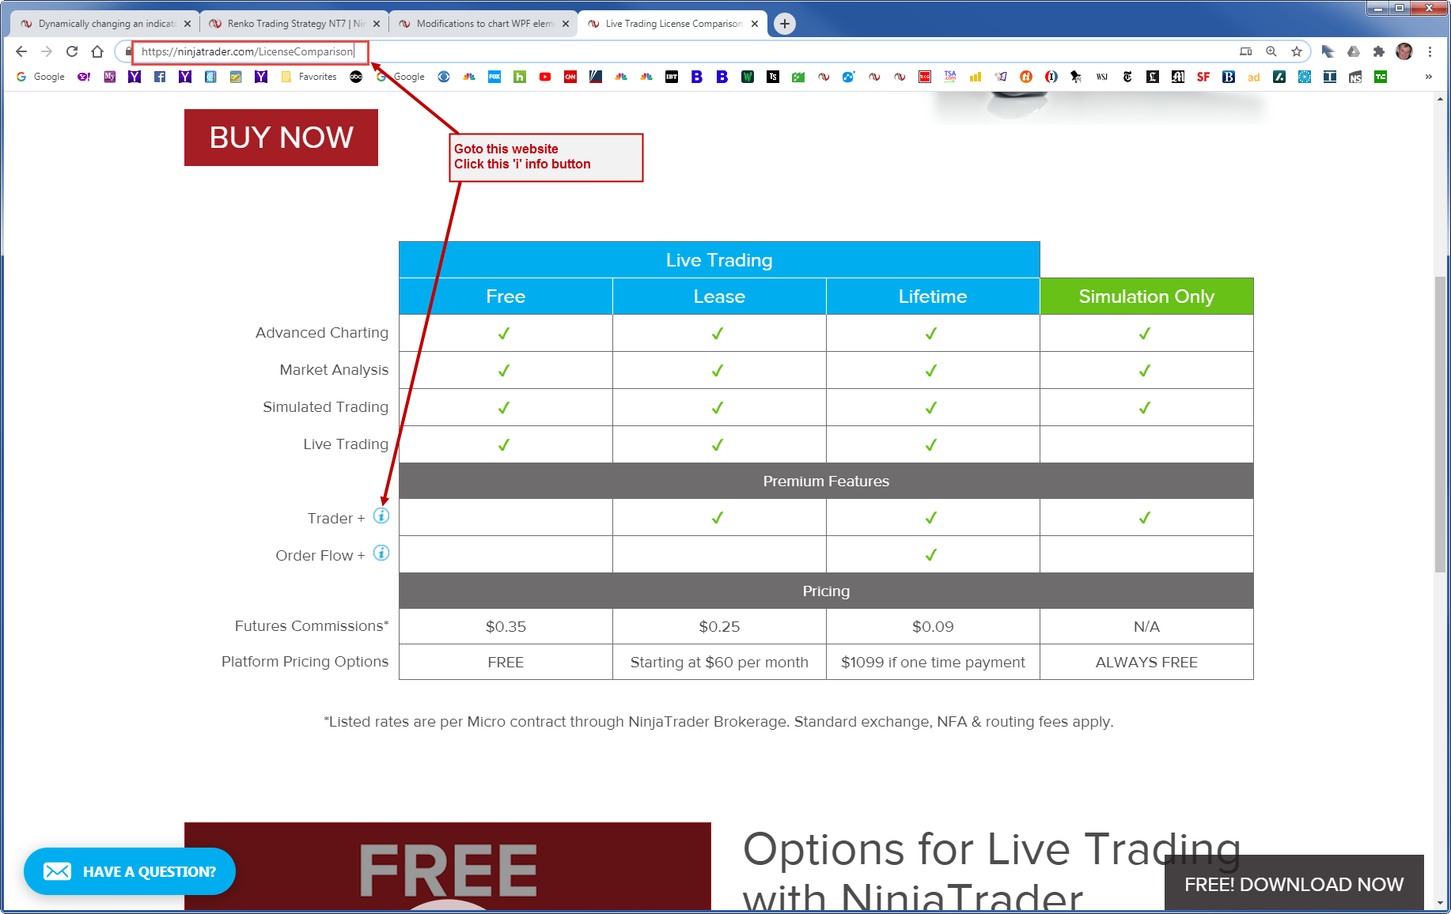This screenshot has height=914, width=1451.
Task: Open the orange 'ad' bookmark
Action: 1254,77
